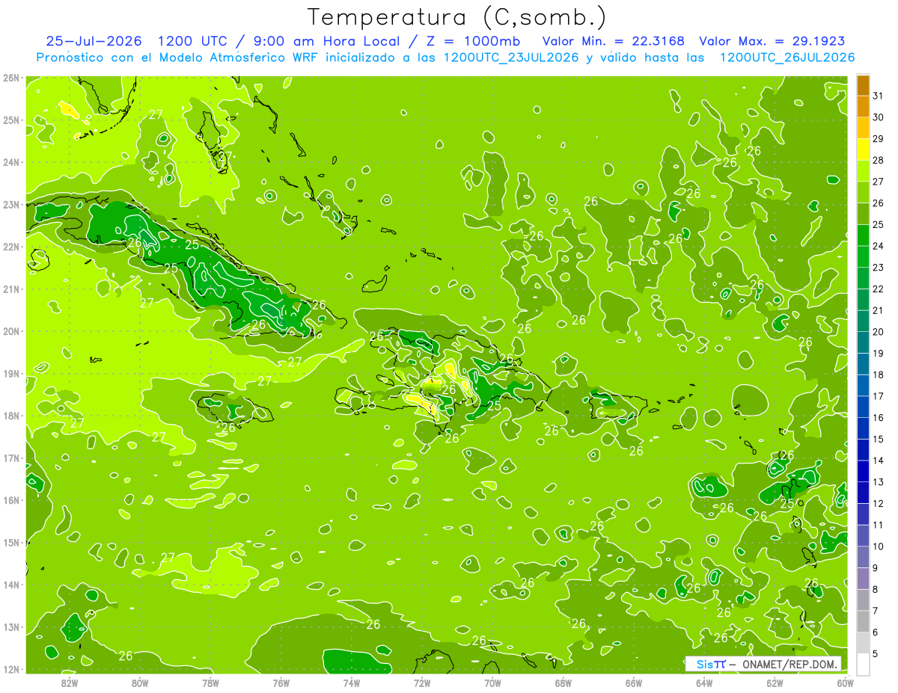The height and width of the screenshot is (693, 898).
Task: Click the '82W' longitude axis label
Action: point(69,683)
